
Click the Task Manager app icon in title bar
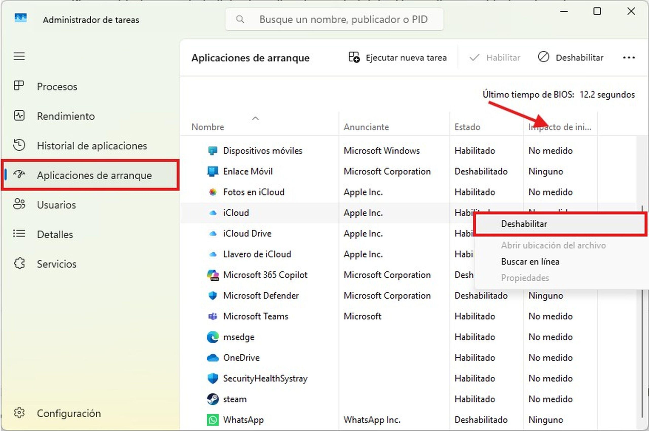click(21, 18)
